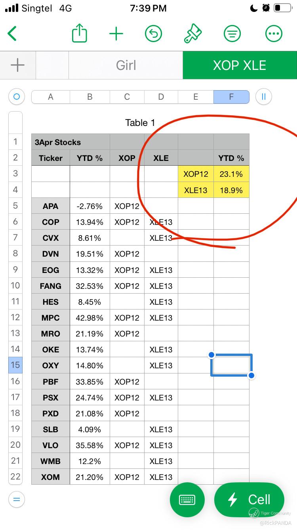The image size is (297, 530).
Task: Open the share/export icon
Action: click(79, 34)
